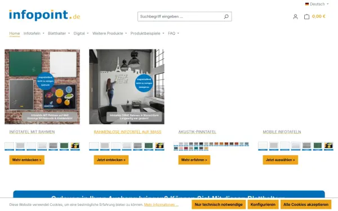
Task: Choose Nur technisch notwendige cookies
Action: pos(219,205)
